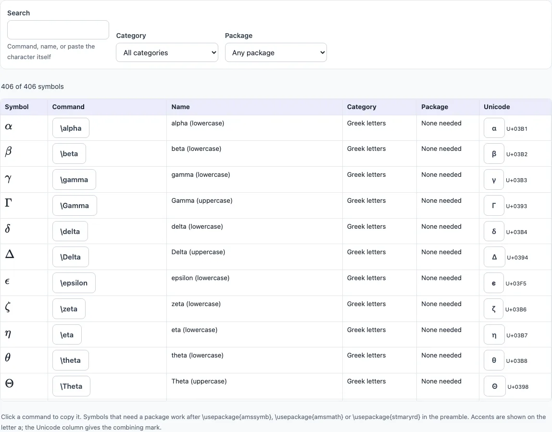Image resolution: width=552 pixels, height=432 pixels.
Task: Copy the Unicode alpha character button
Action: 494,128
